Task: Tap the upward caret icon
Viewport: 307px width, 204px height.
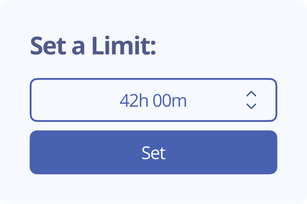Action: [x=251, y=94]
